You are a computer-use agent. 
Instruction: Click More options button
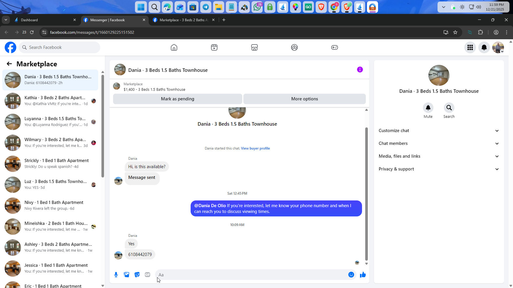[x=305, y=99]
